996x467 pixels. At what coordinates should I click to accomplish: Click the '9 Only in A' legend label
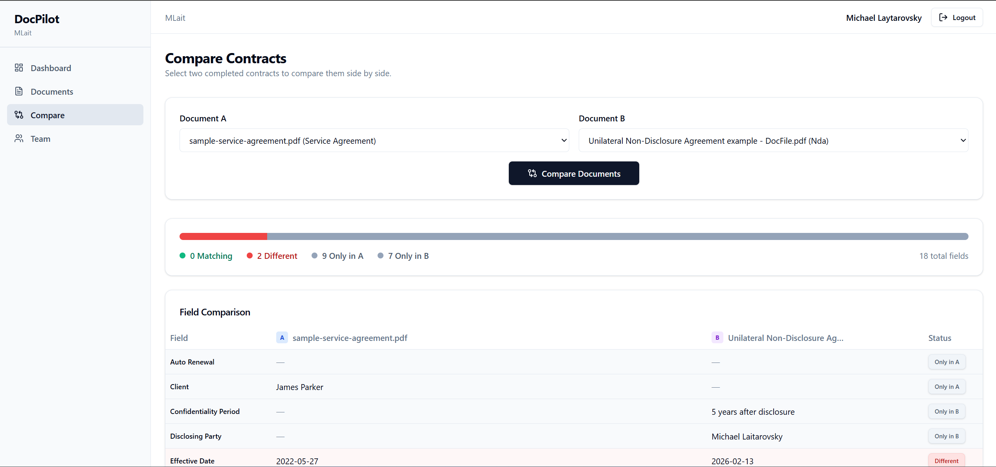tap(343, 256)
